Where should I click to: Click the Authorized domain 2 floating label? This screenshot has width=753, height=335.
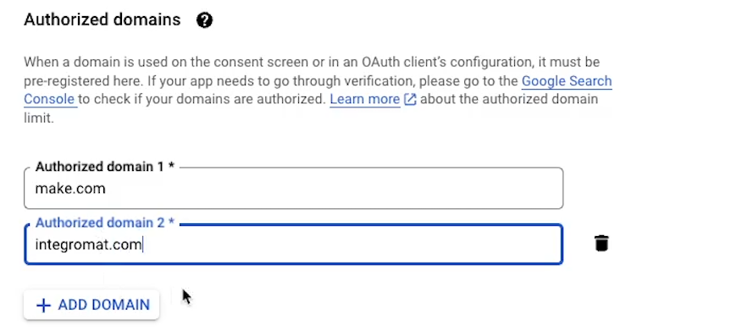click(105, 222)
